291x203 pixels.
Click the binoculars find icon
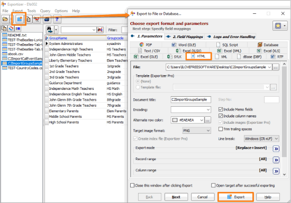point(50,30)
